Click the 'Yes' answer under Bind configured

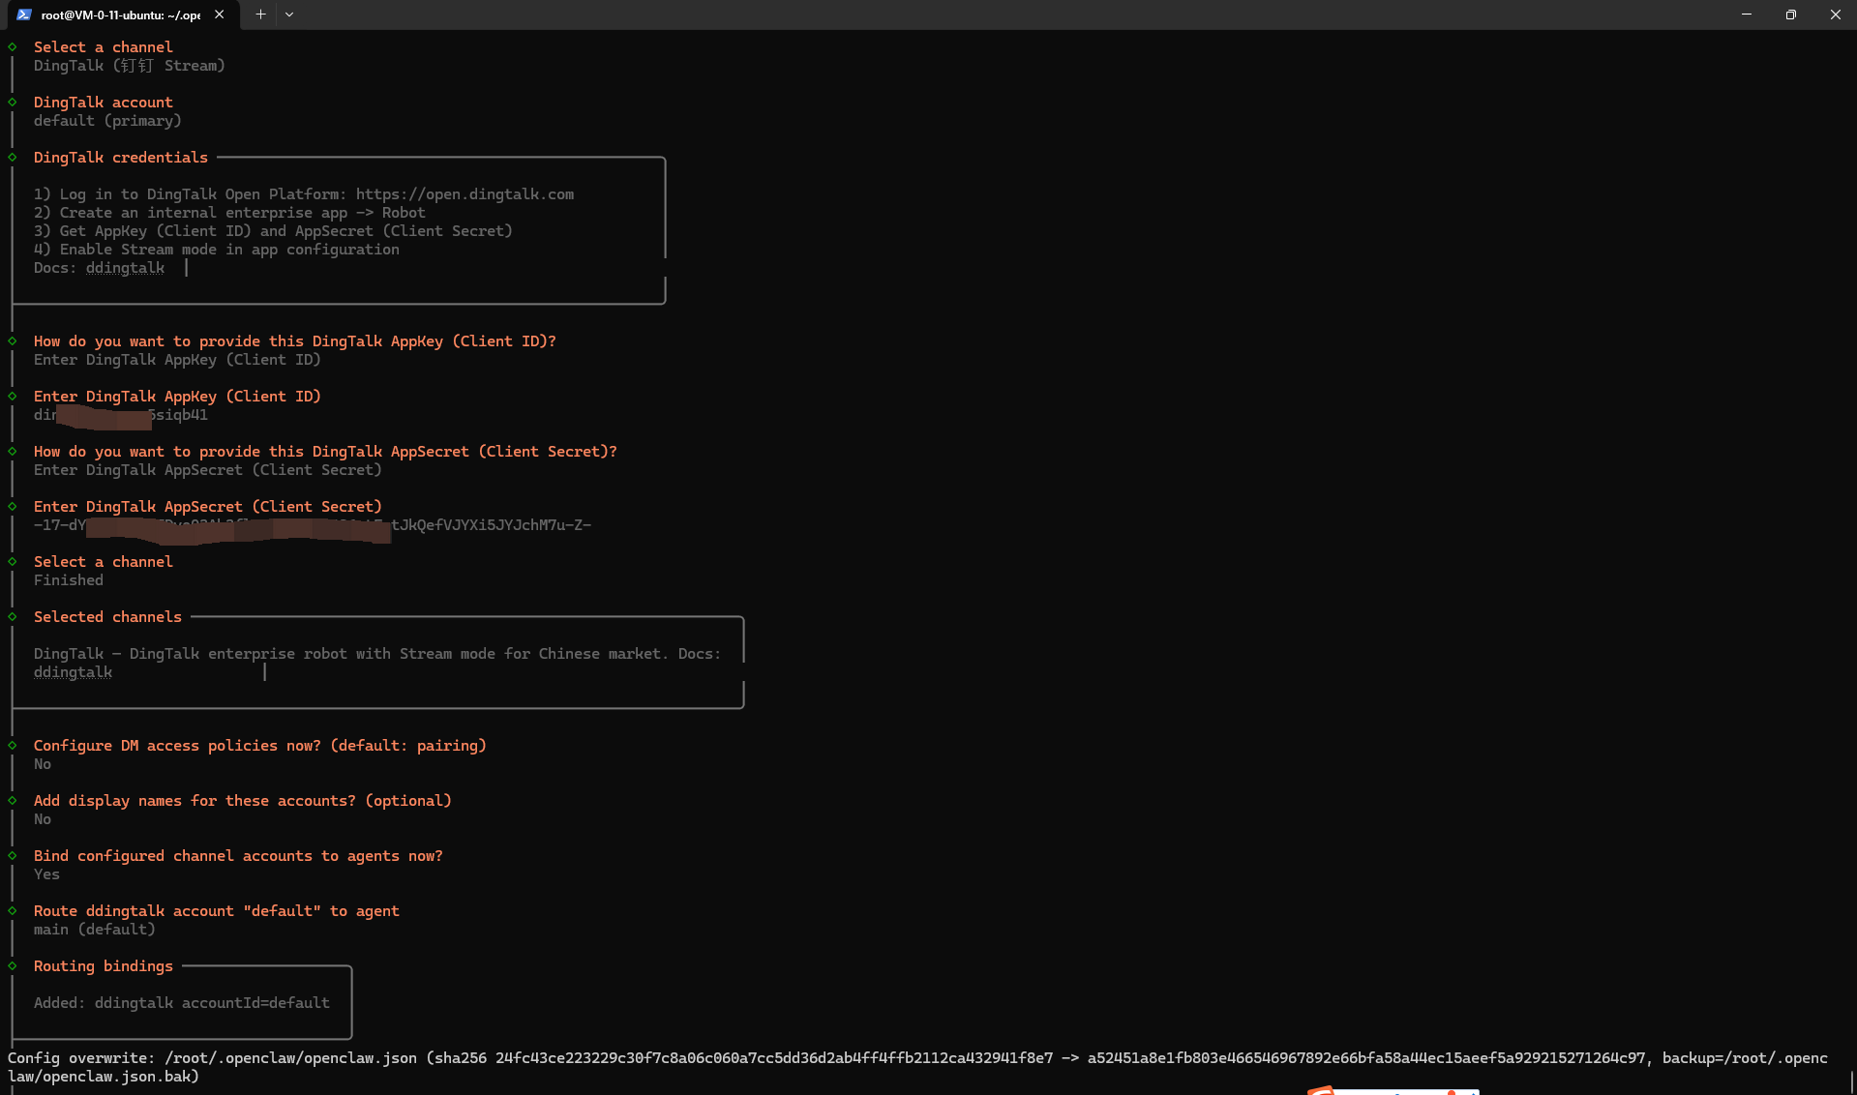coord(46,874)
